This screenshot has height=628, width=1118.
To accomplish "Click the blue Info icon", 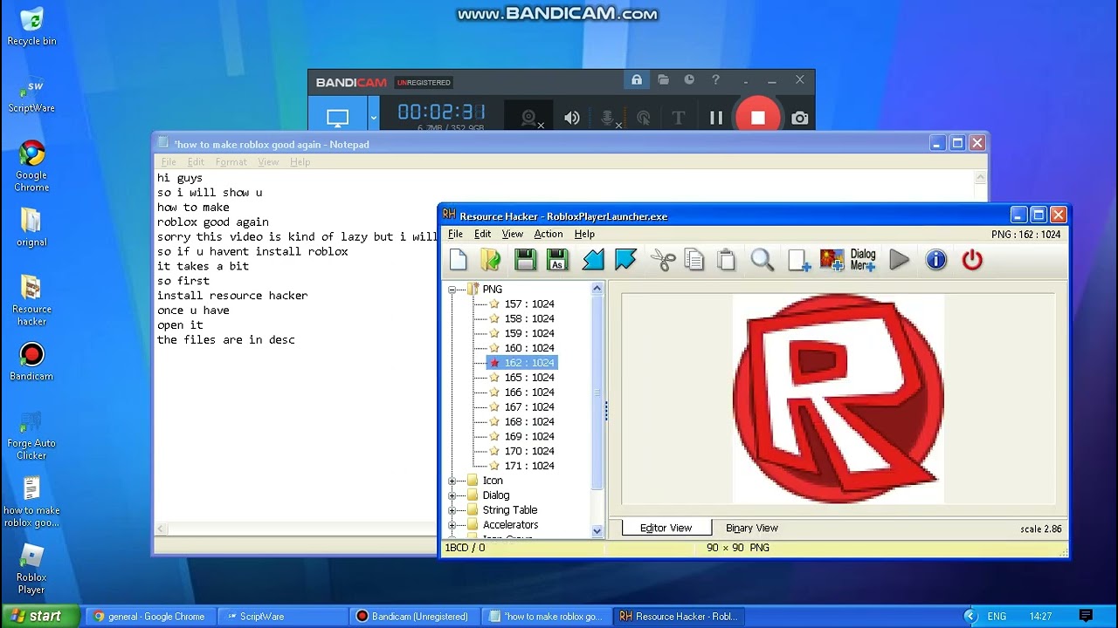I will click(x=936, y=259).
